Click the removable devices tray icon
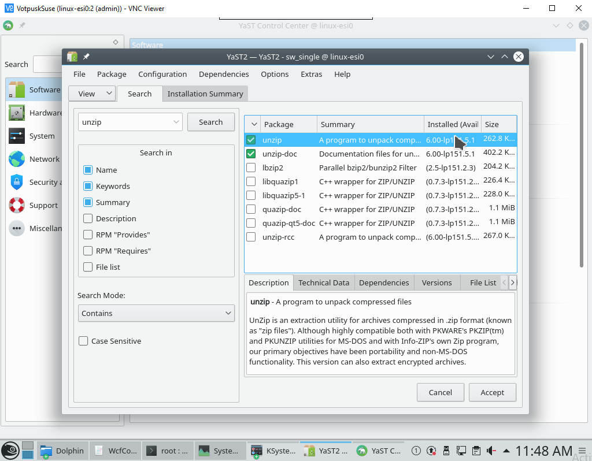The image size is (592, 461). click(446, 451)
